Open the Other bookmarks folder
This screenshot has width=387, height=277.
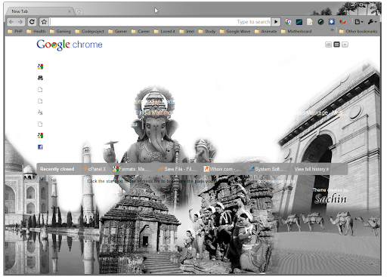[358, 32]
